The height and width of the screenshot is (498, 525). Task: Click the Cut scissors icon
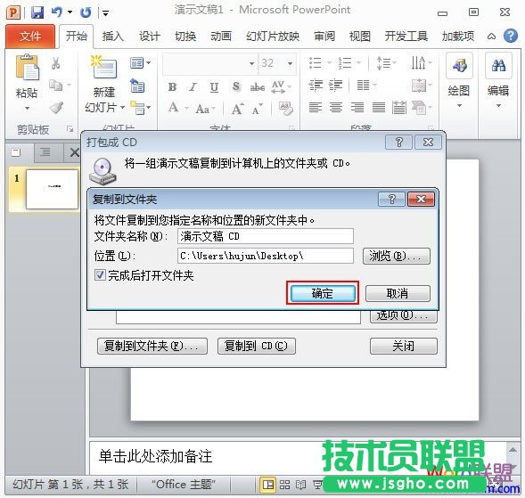[x=55, y=63]
